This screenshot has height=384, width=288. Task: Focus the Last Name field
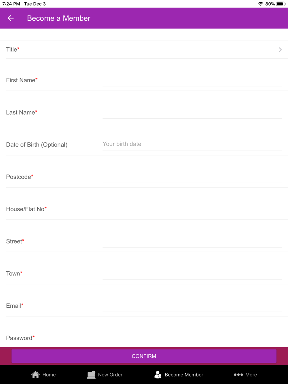tap(192, 112)
